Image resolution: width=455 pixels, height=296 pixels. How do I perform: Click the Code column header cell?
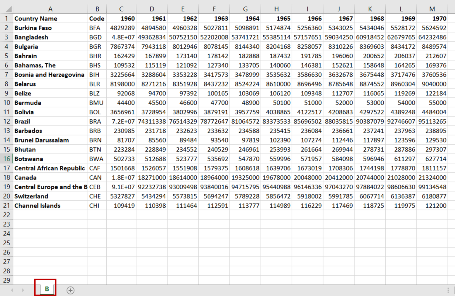[x=97, y=18]
